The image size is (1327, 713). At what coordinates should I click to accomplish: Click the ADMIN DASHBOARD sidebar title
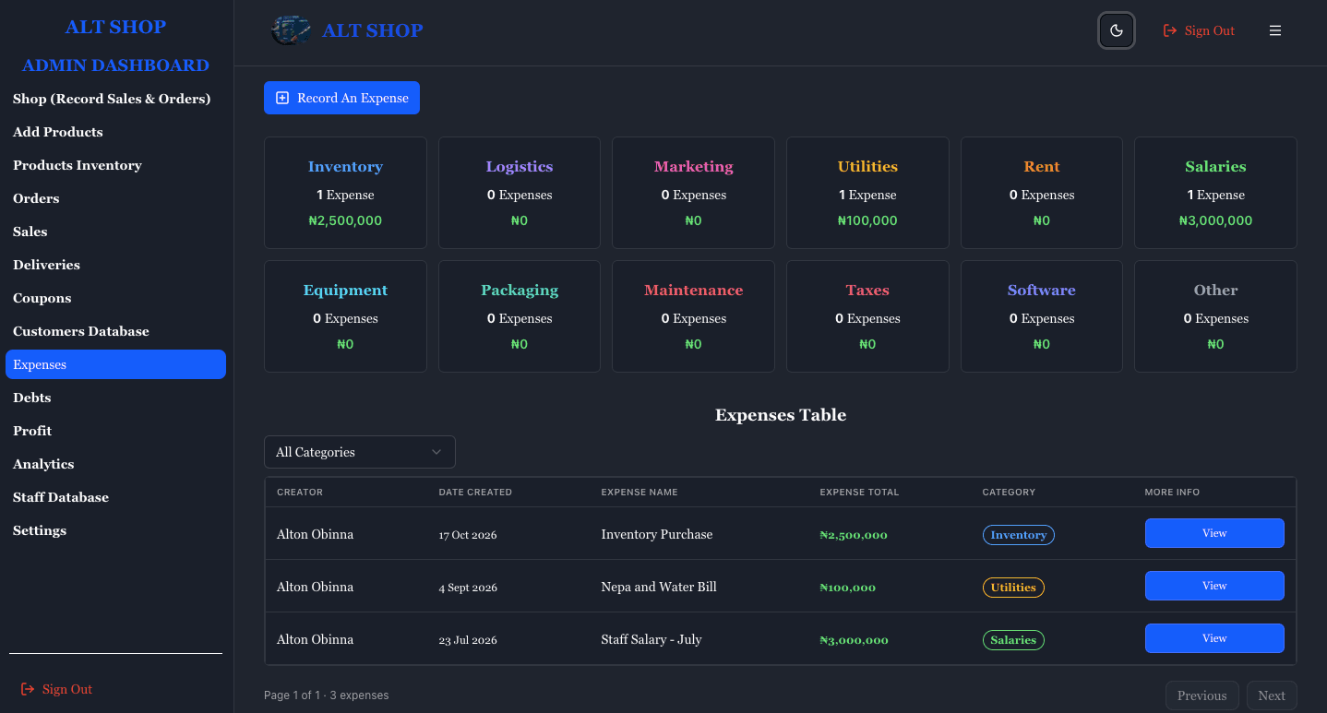(115, 65)
